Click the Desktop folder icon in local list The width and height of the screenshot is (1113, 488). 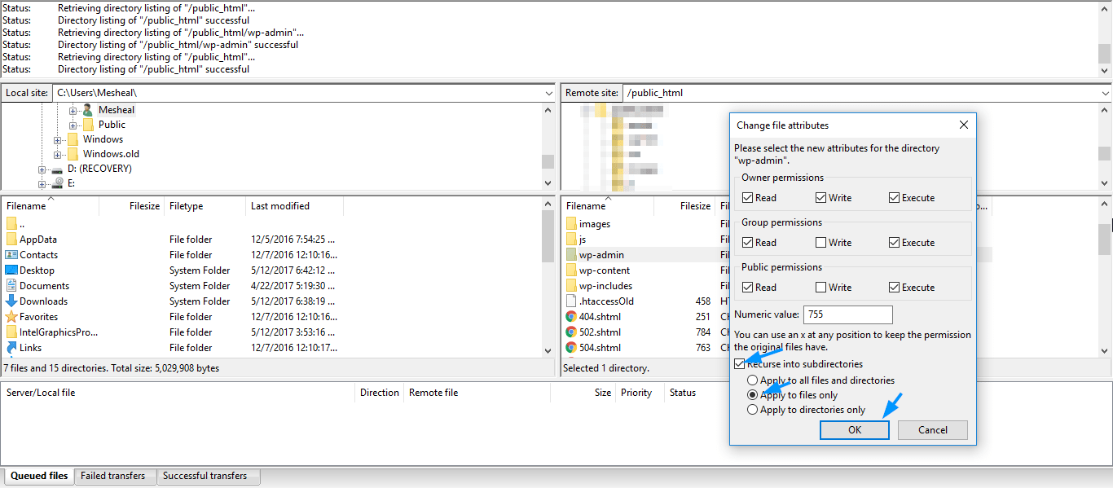click(x=11, y=270)
